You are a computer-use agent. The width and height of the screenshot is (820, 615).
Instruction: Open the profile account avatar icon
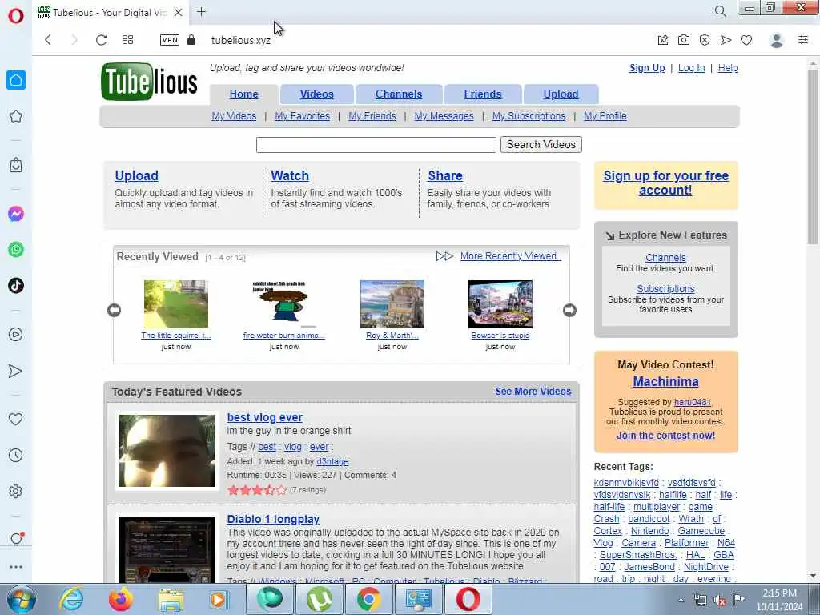777,40
